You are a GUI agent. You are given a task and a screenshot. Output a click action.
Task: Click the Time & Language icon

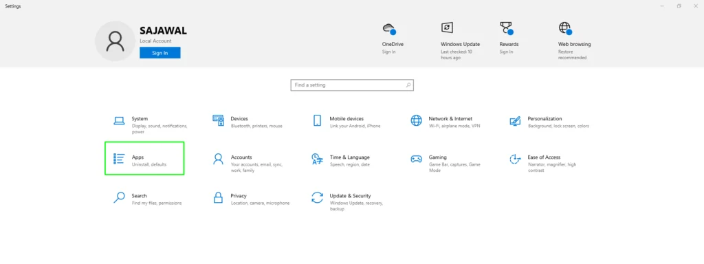click(x=317, y=159)
